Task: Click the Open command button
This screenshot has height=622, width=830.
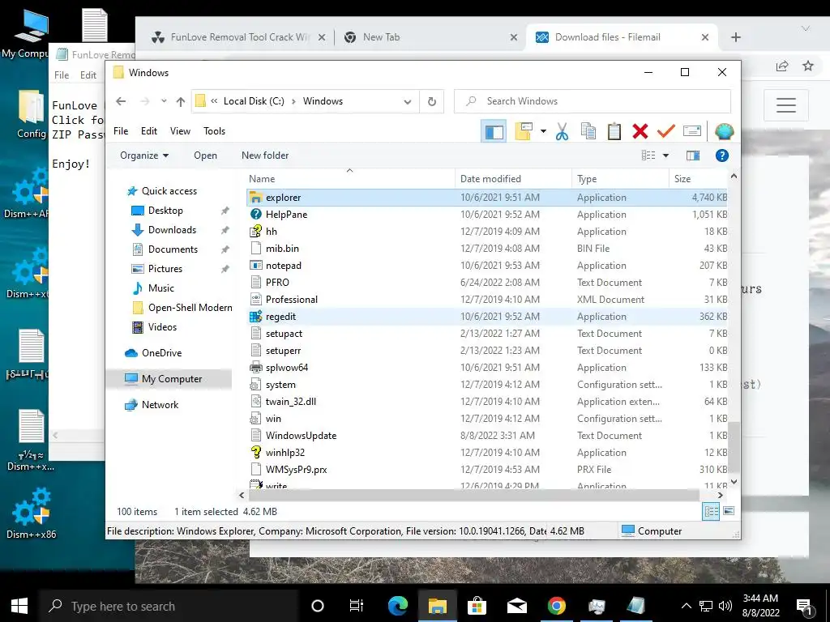Action: [x=205, y=155]
